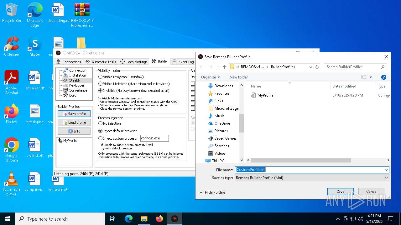Click the custom process name field

(154, 138)
